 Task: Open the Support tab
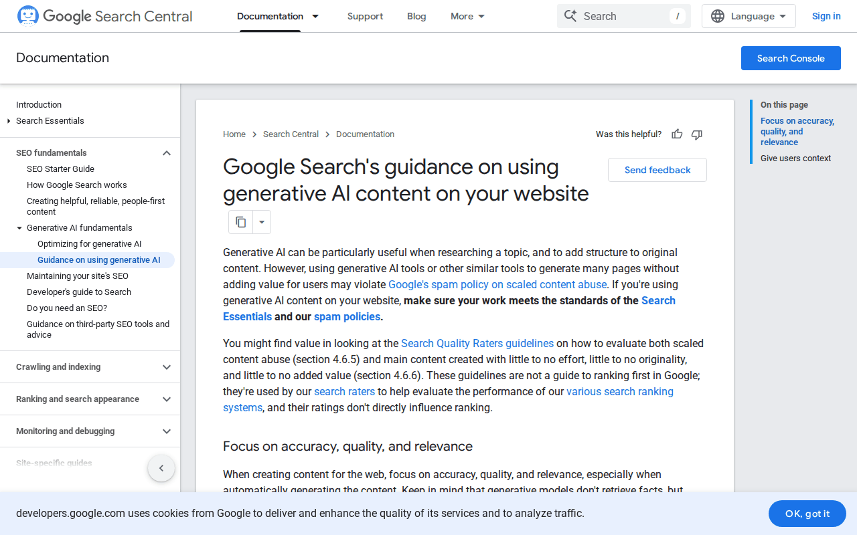pyautogui.click(x=366, y=16)
